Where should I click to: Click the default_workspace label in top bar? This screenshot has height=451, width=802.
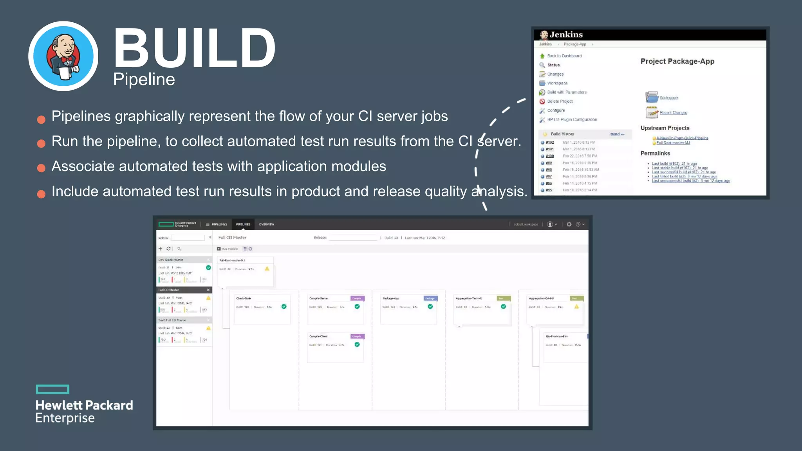tap(526, 224)
